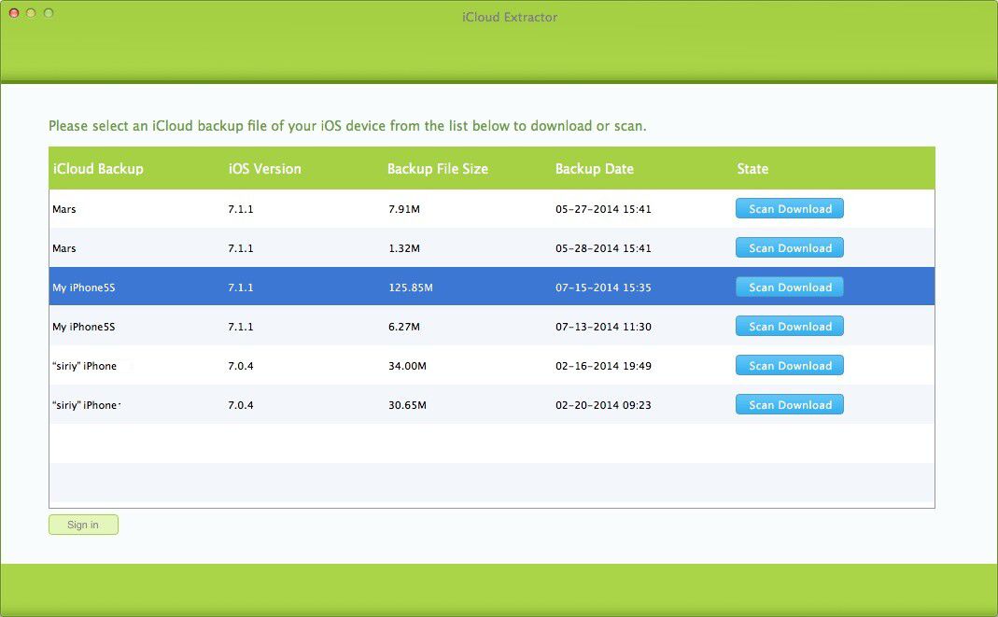Click iOS version 7.0.4 in the 34.00M row
The image size is (998, 617).
tap(241, 366)
